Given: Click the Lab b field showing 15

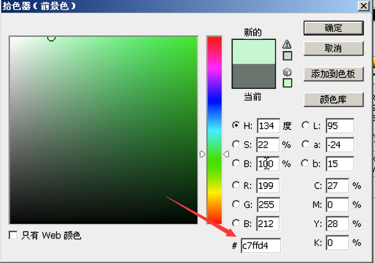Looking at the screenshot, I should 340,164.
